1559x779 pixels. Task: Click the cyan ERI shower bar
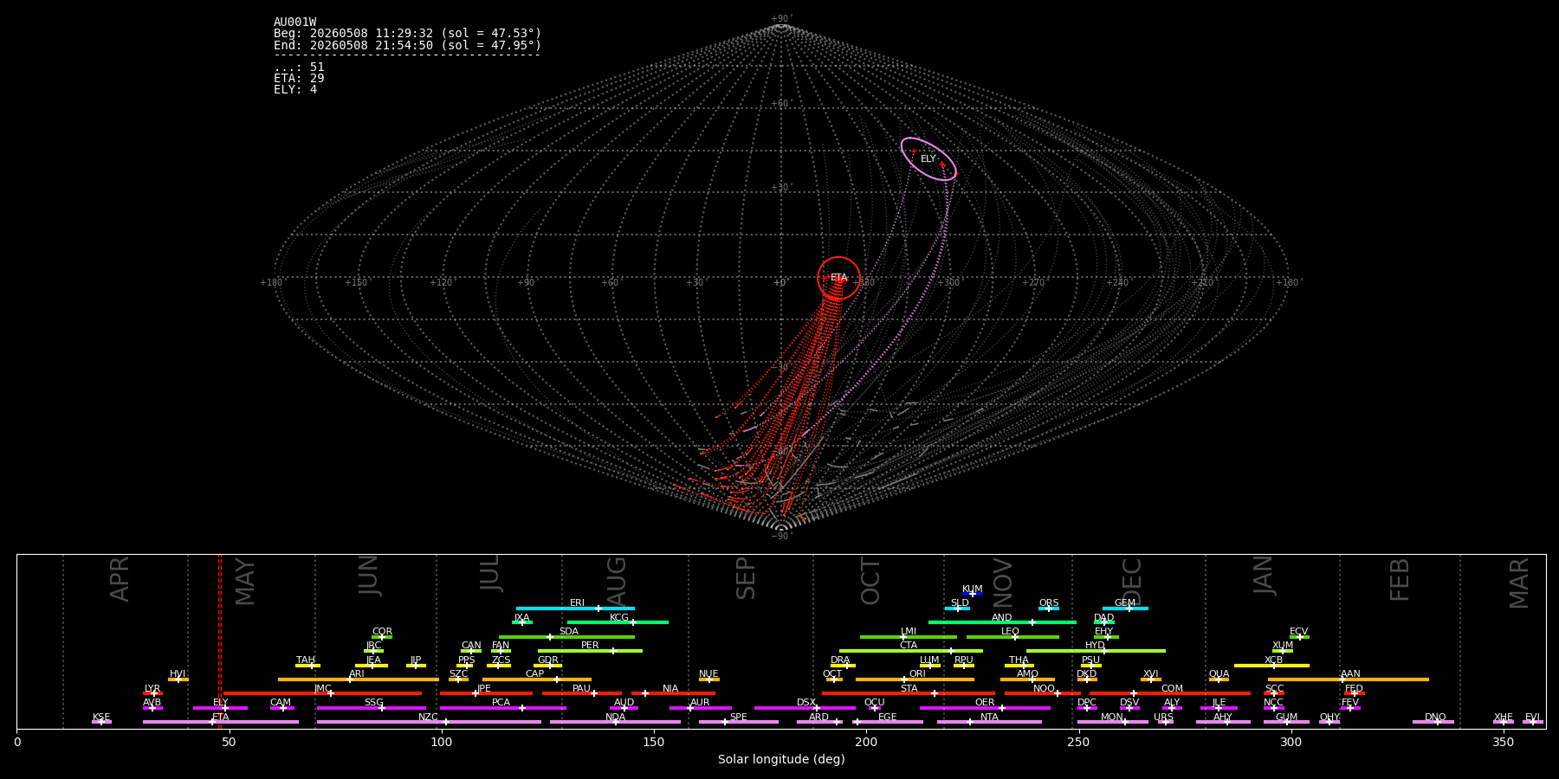pos(575,608)
